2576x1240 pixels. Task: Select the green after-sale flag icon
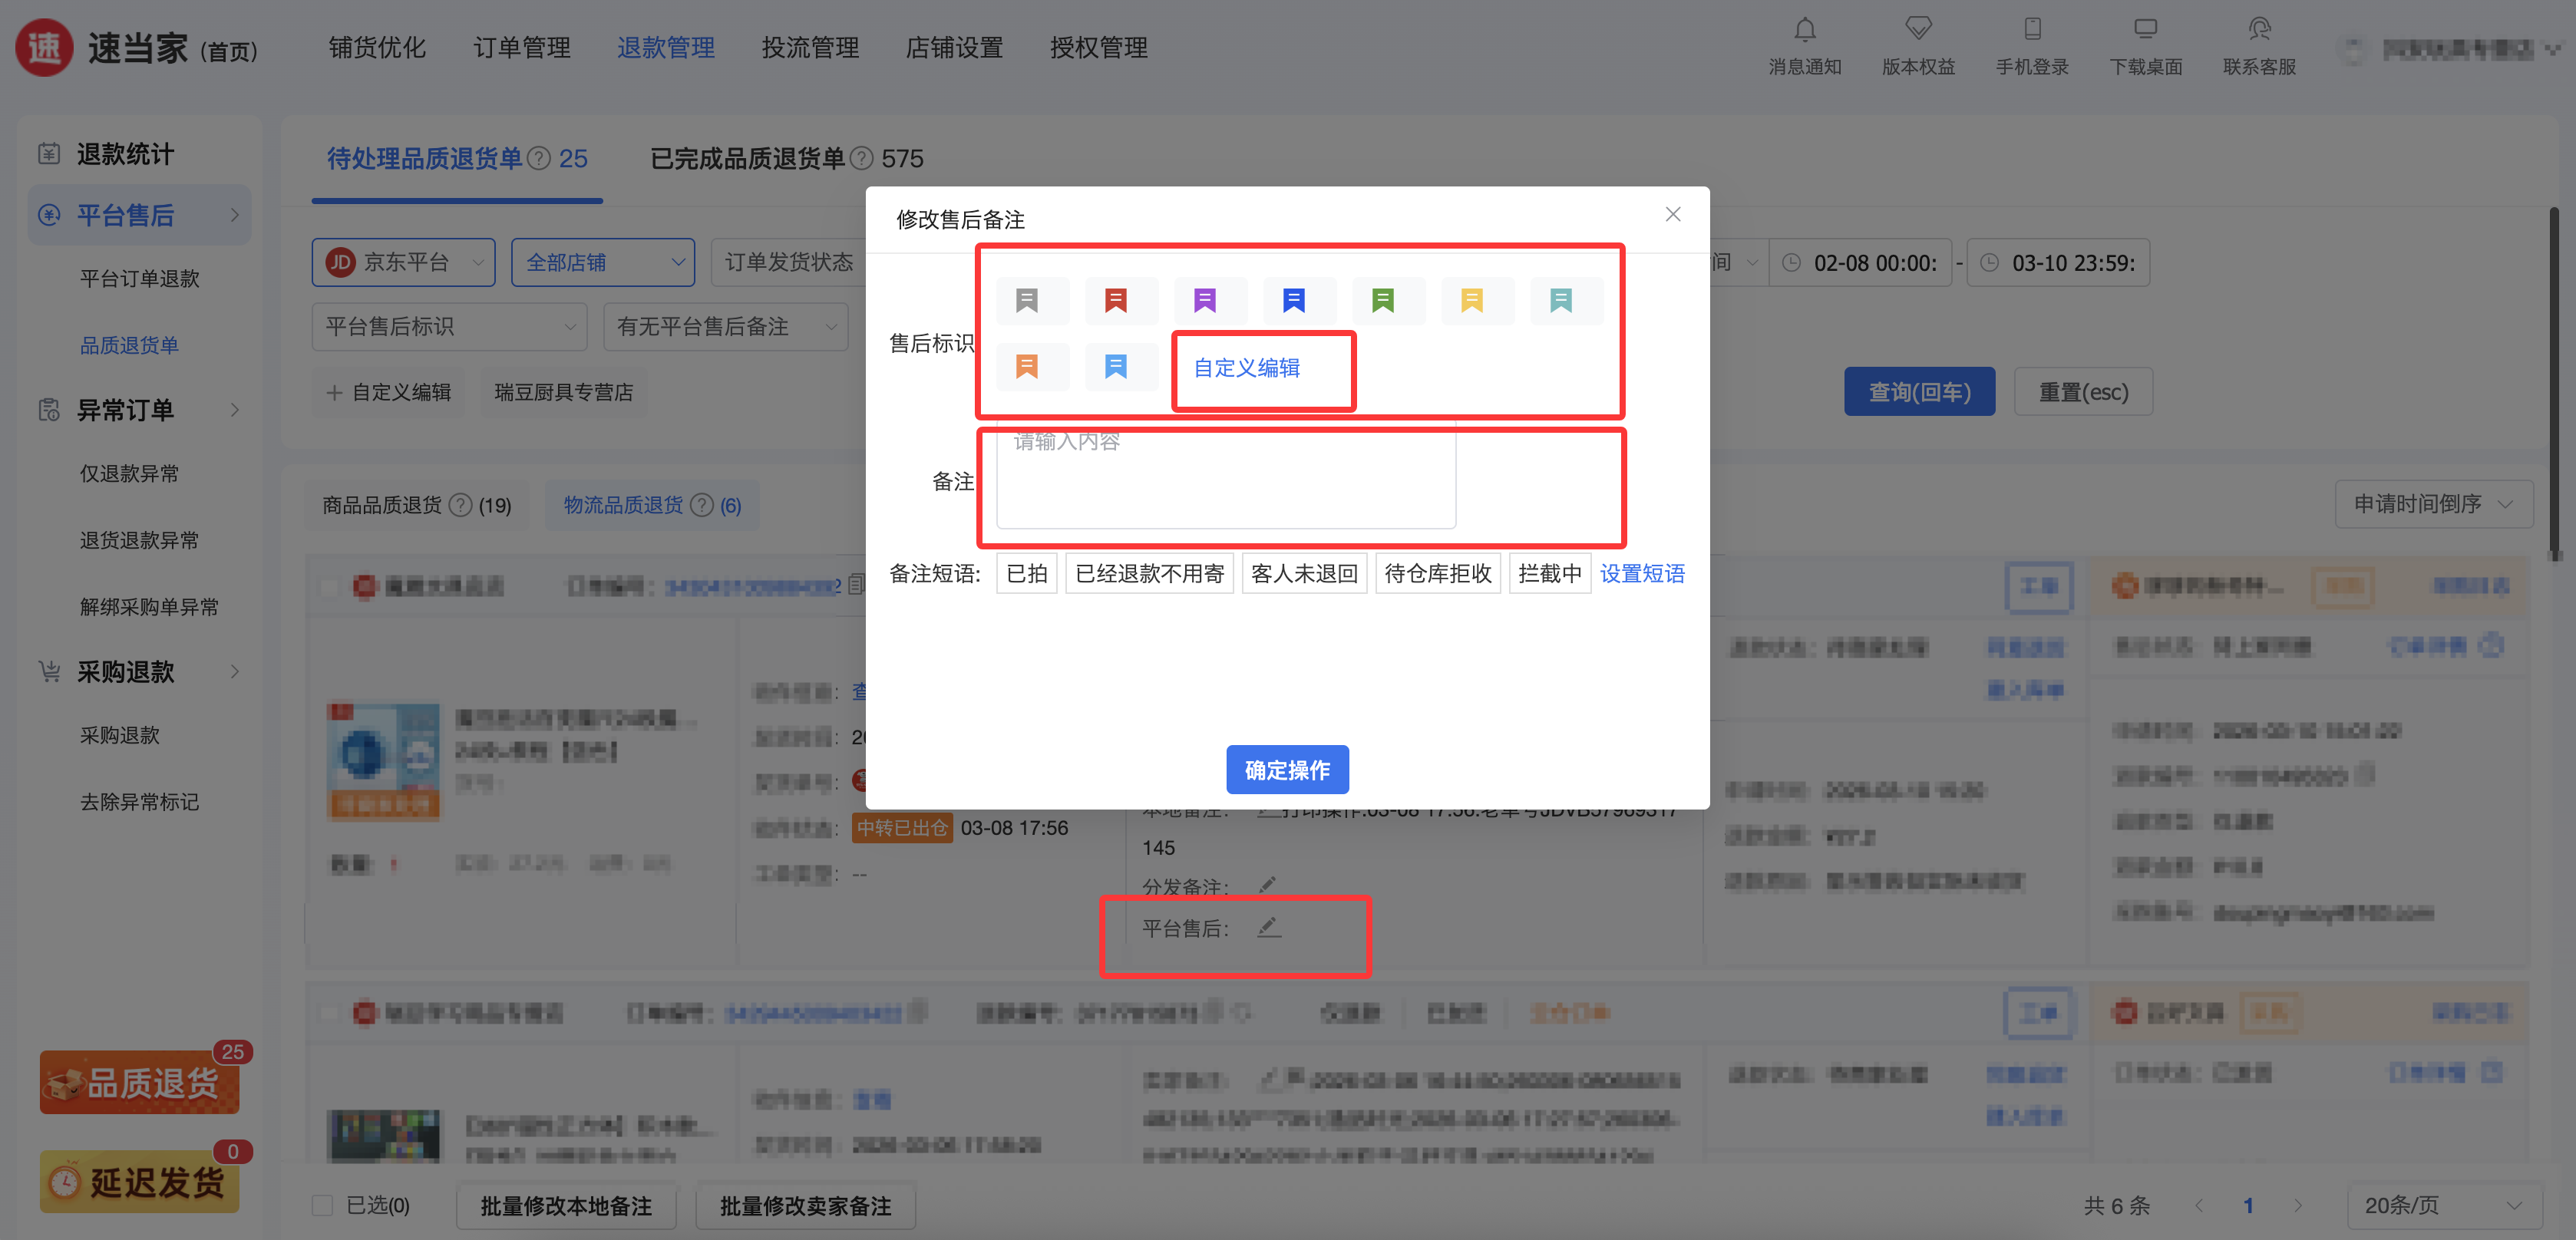1383,300
